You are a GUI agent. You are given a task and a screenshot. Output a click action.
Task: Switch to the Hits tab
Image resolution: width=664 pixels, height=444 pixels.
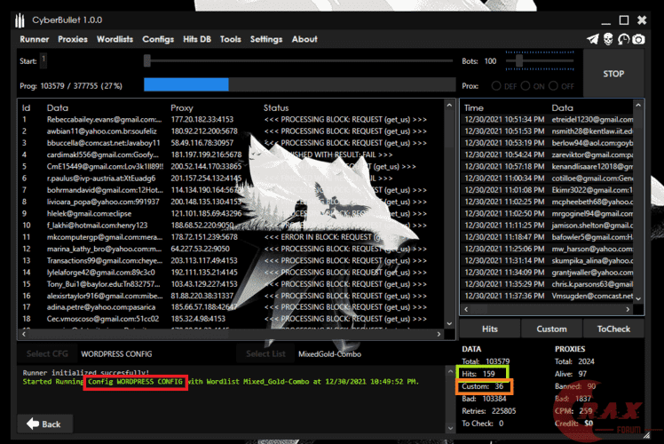coord(490,329)
